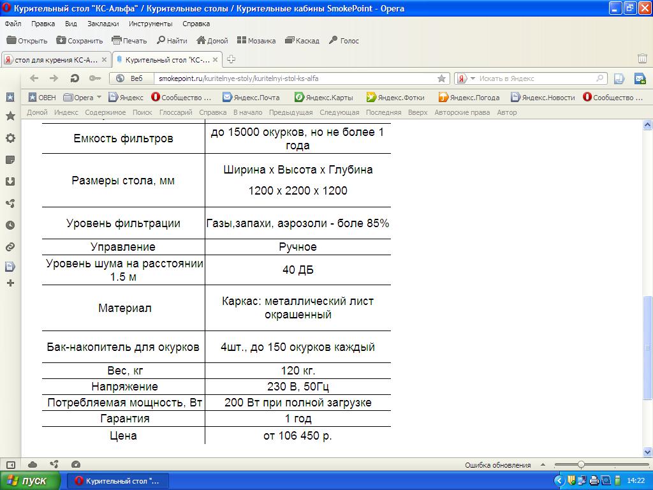The image size is (653, 490).
Task: Open the bookmarks star panel in sidebar
Action: [10, 116]
